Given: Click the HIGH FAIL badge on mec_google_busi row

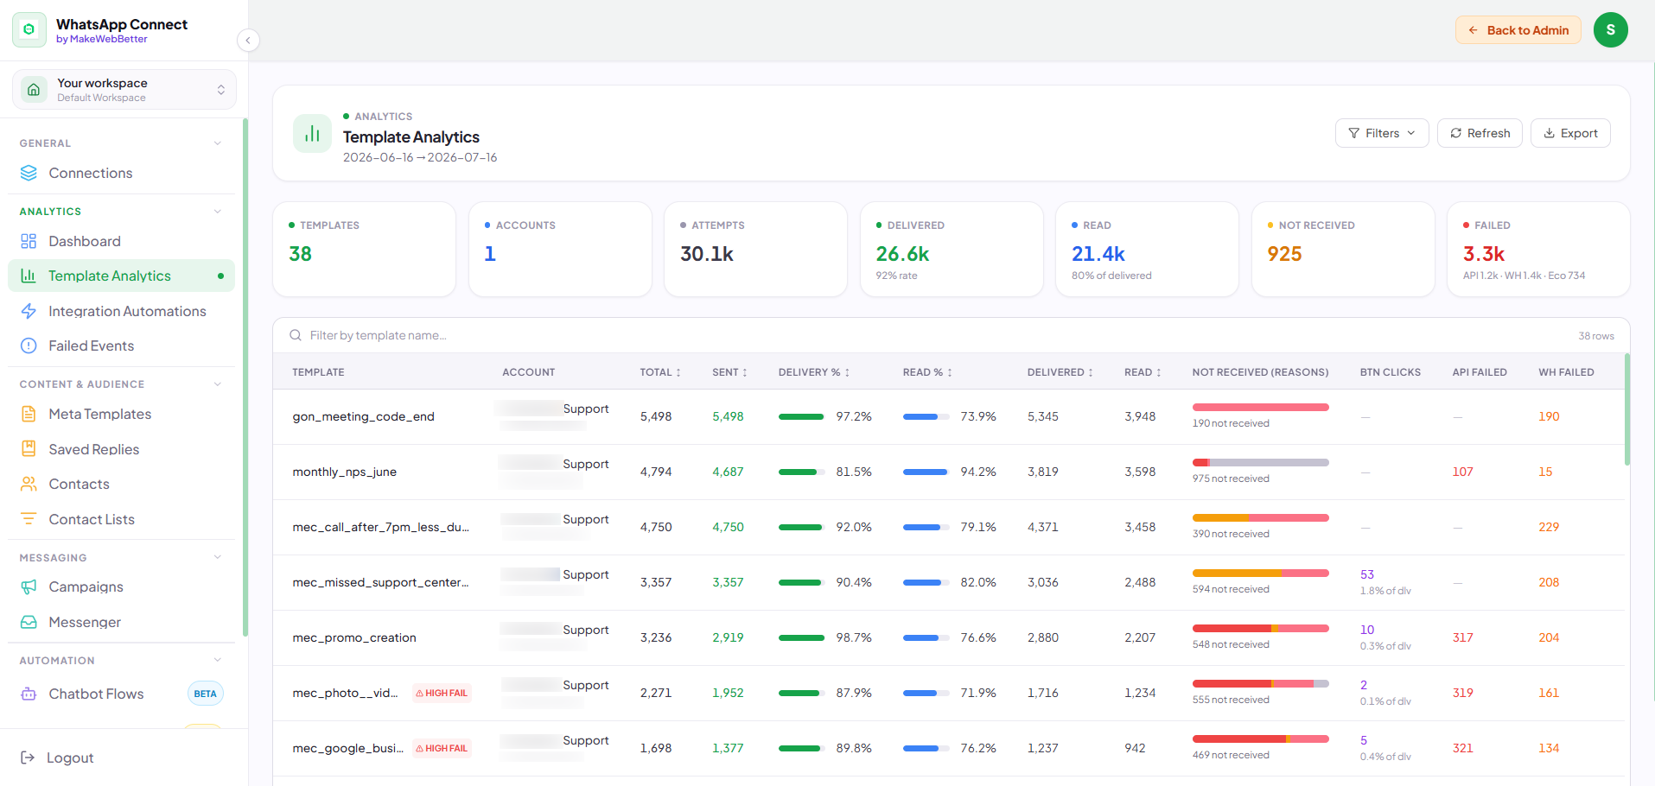Looking at the screenshot, I should pos(442,748).
